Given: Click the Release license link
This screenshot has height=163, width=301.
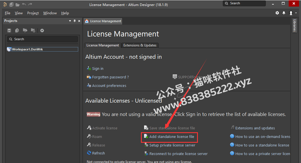Looking at the screenshot, I should (x=99, y=145).
